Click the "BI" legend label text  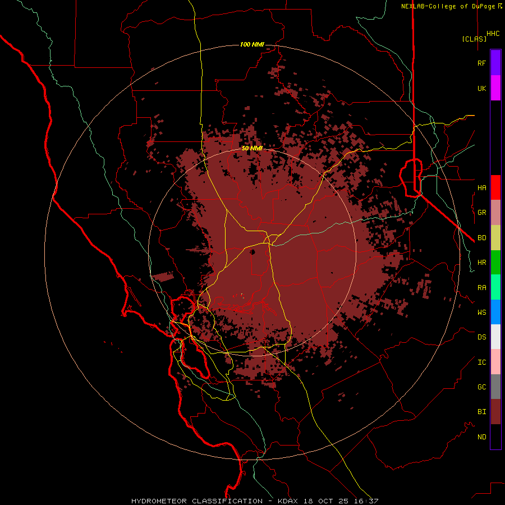(x=481, y=412)
